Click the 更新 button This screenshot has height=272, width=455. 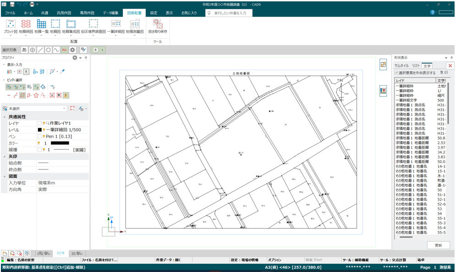tap(438, 245)
